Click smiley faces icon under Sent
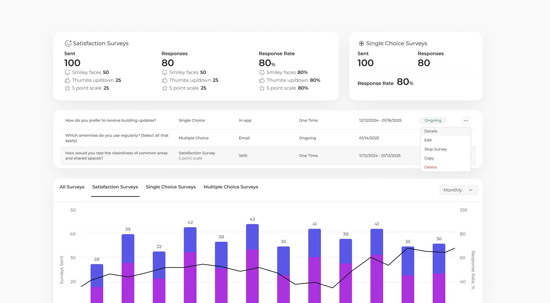 67,73
